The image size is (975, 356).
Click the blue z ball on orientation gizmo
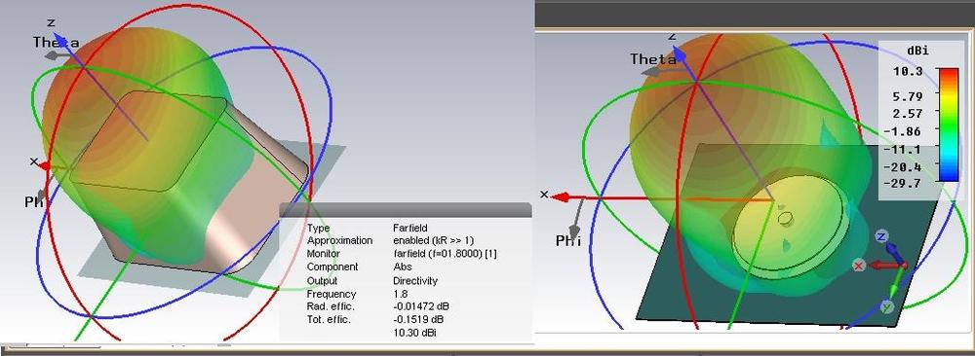(881, 236)
